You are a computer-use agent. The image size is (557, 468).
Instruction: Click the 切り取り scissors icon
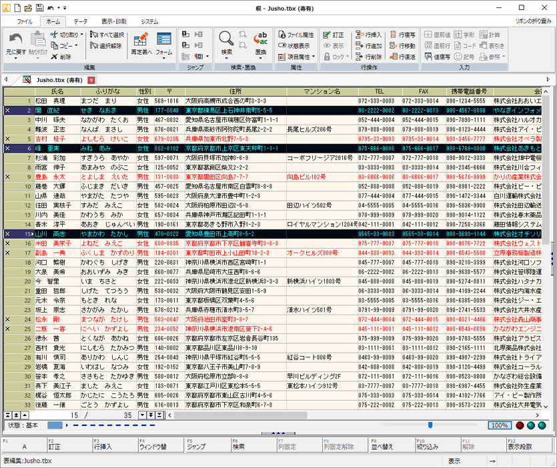click(x=54, y=35)
